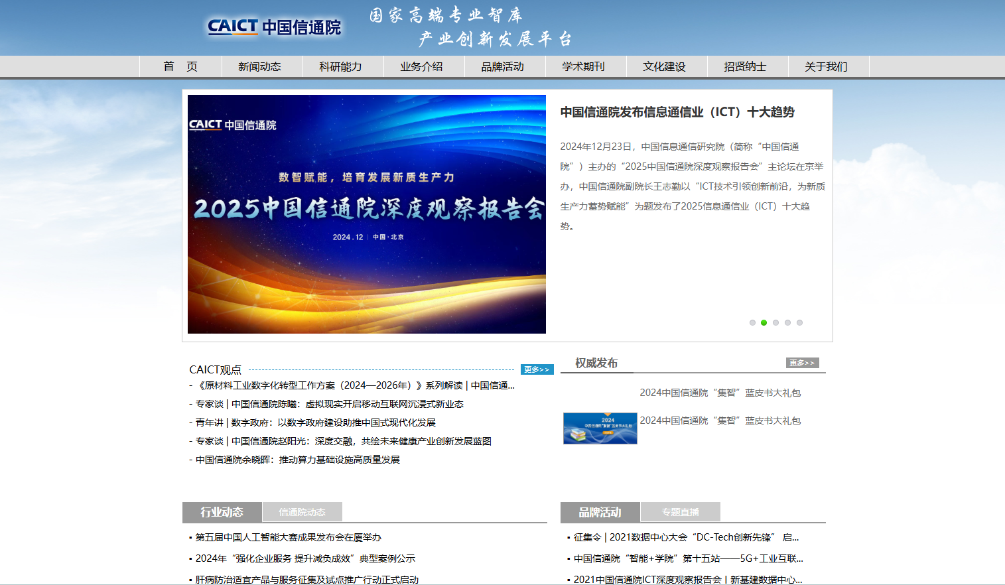Select the fifth carousel indicator dot
Screen dimensions: 1005x585
pos(799,322)
